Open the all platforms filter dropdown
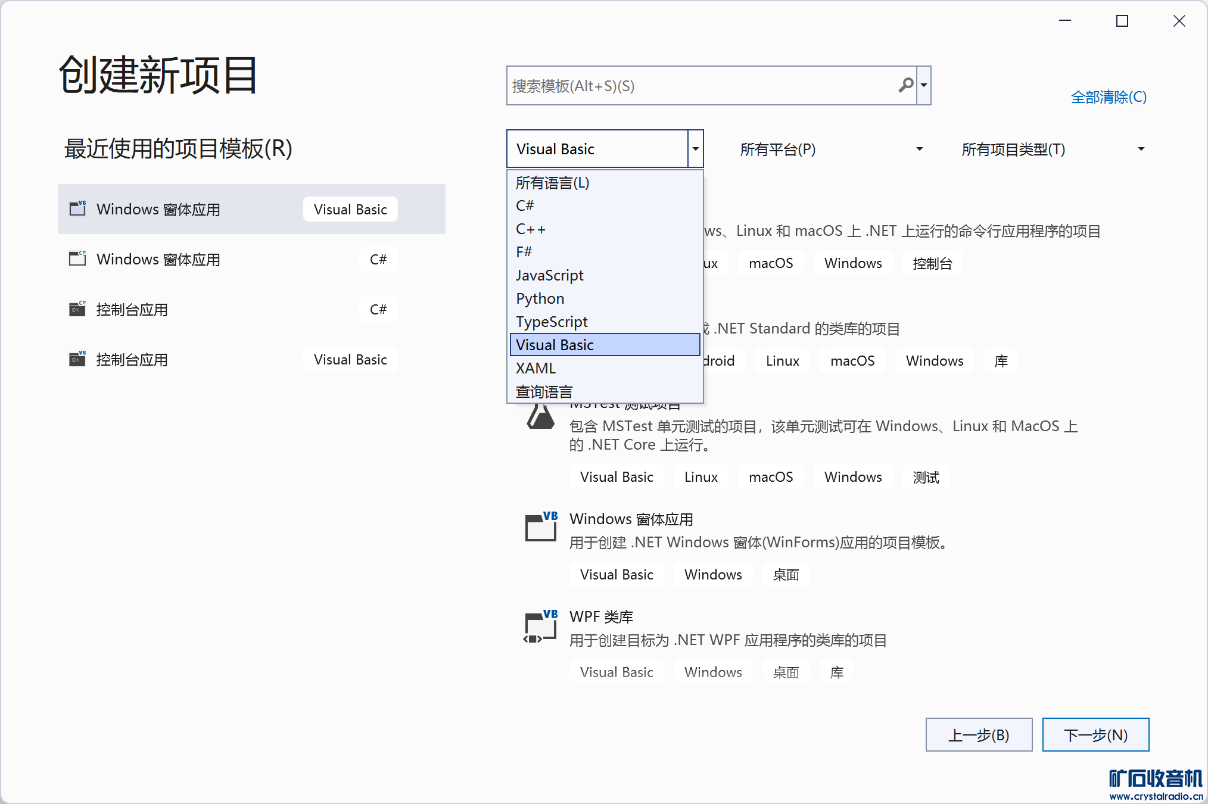The image size is (1208, 804). [829, 149]
